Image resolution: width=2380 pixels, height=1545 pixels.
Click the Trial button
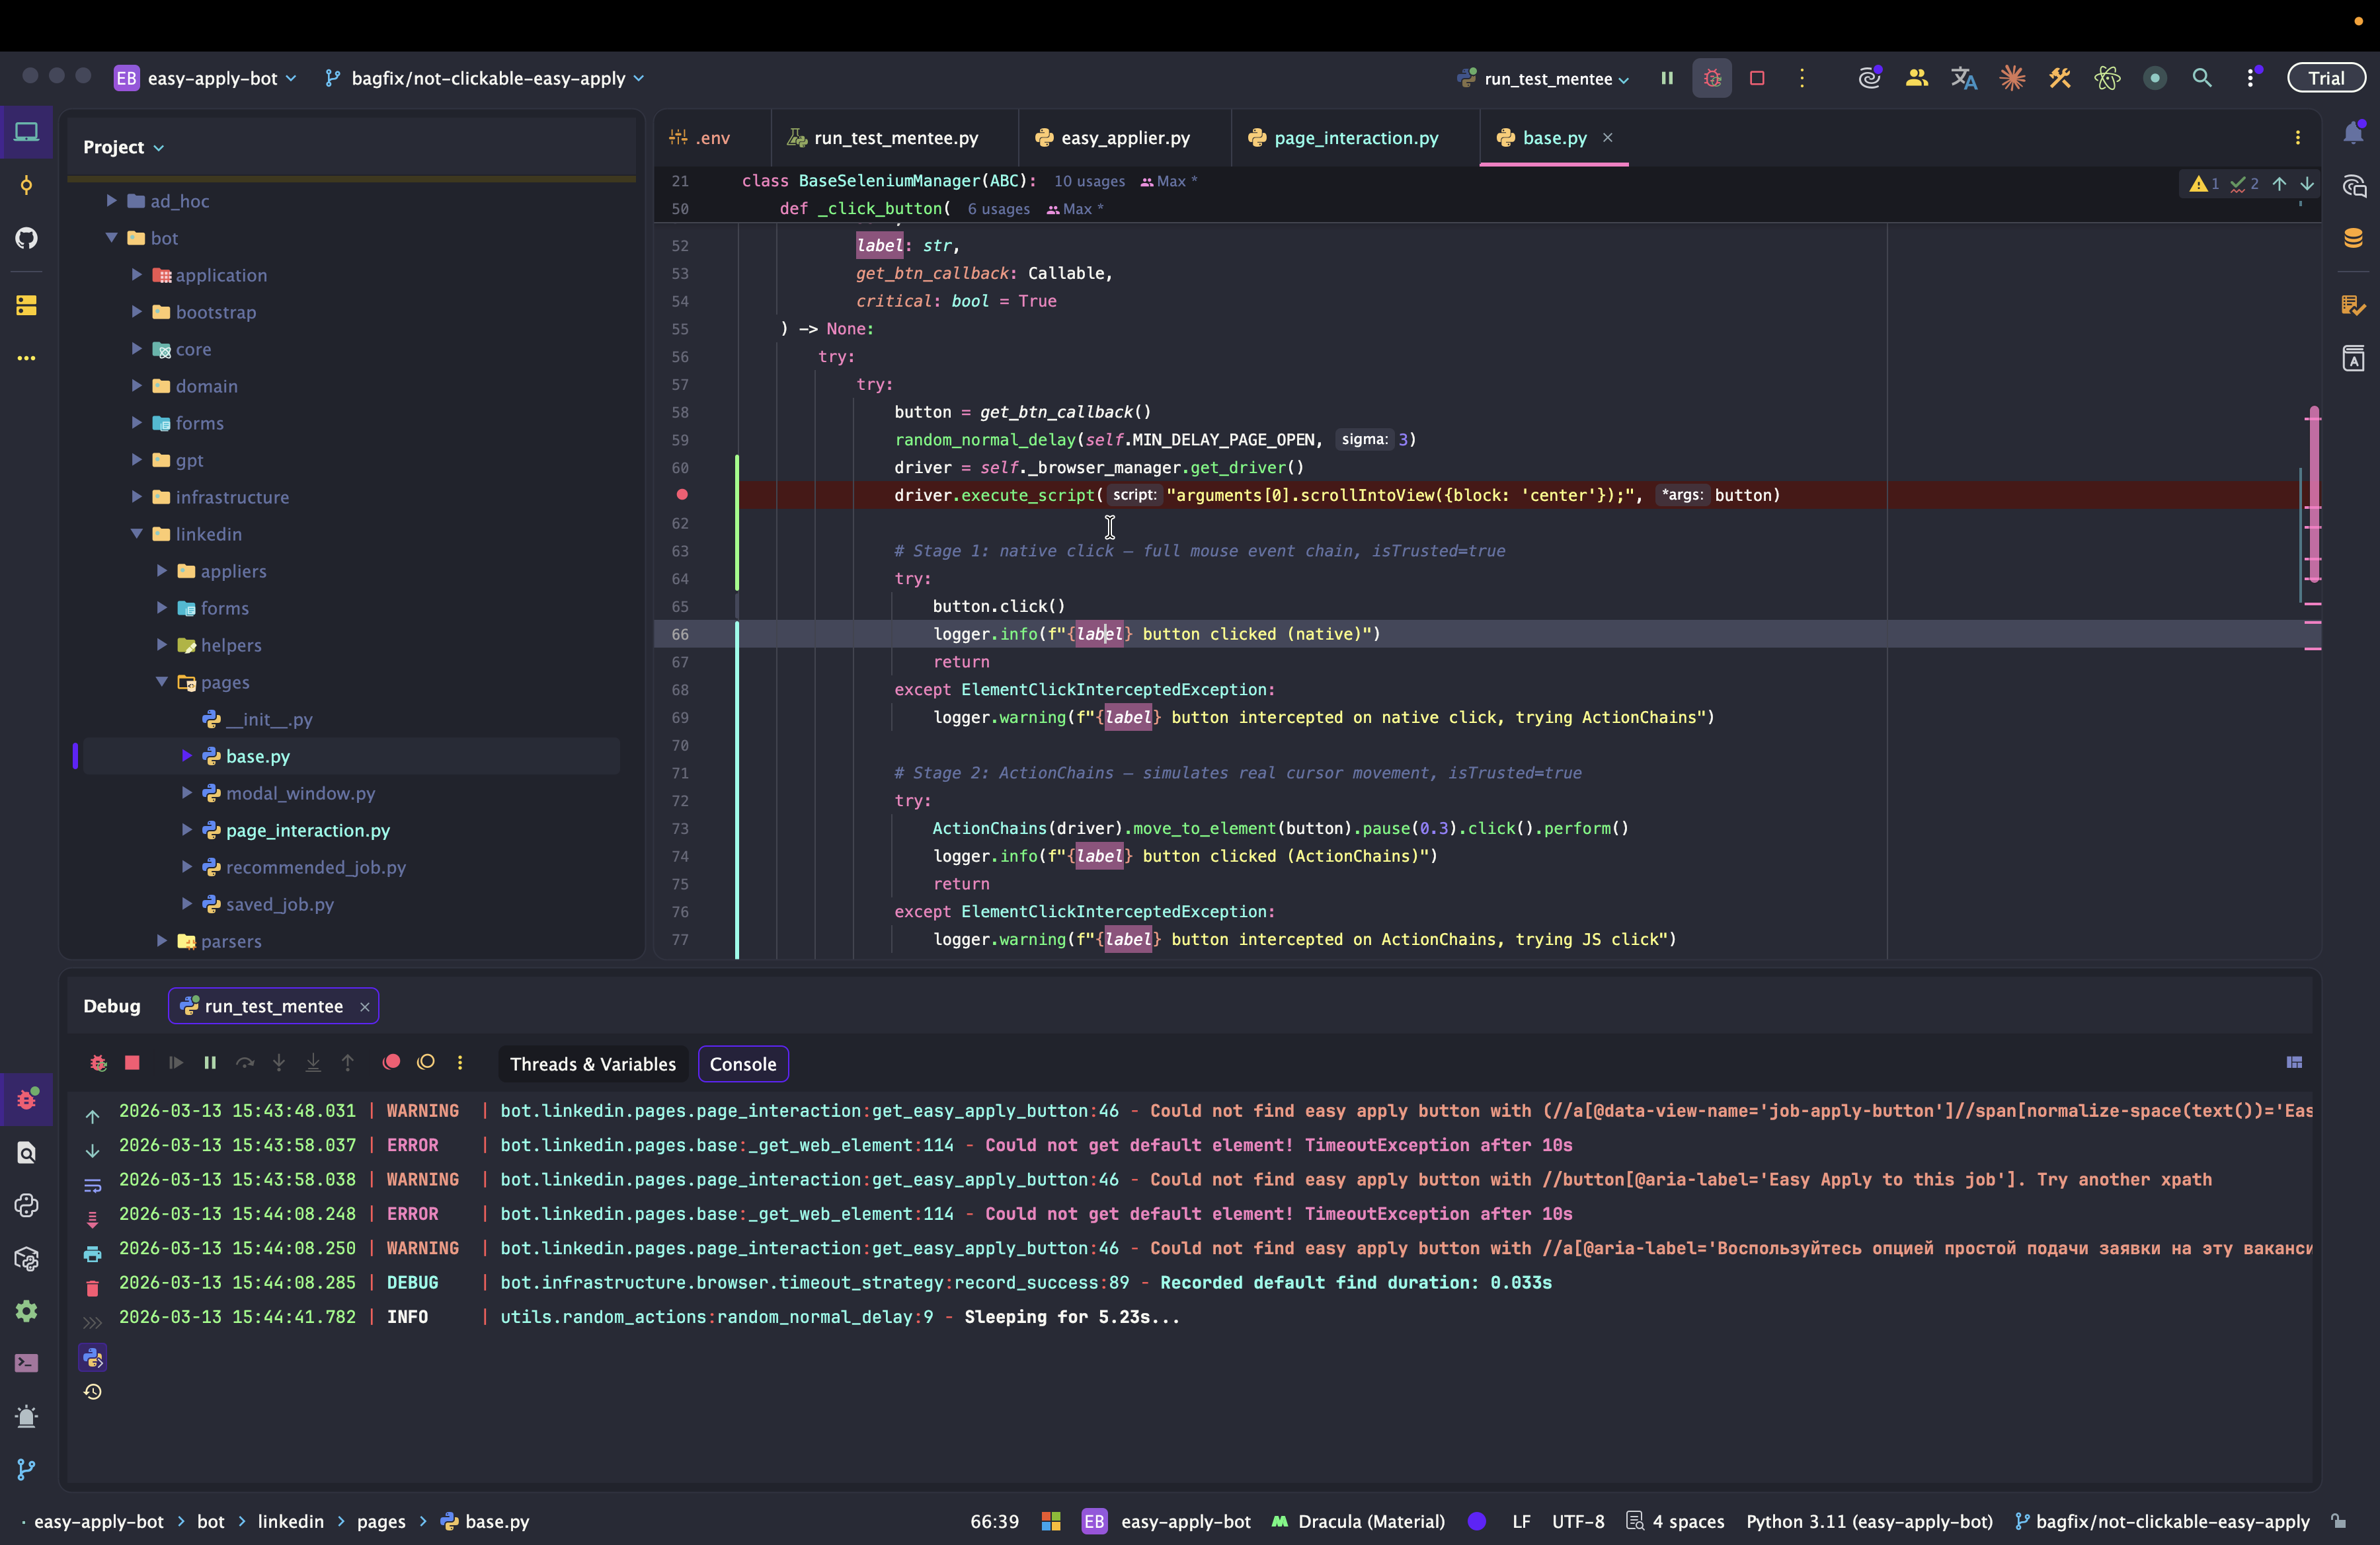2325,78
